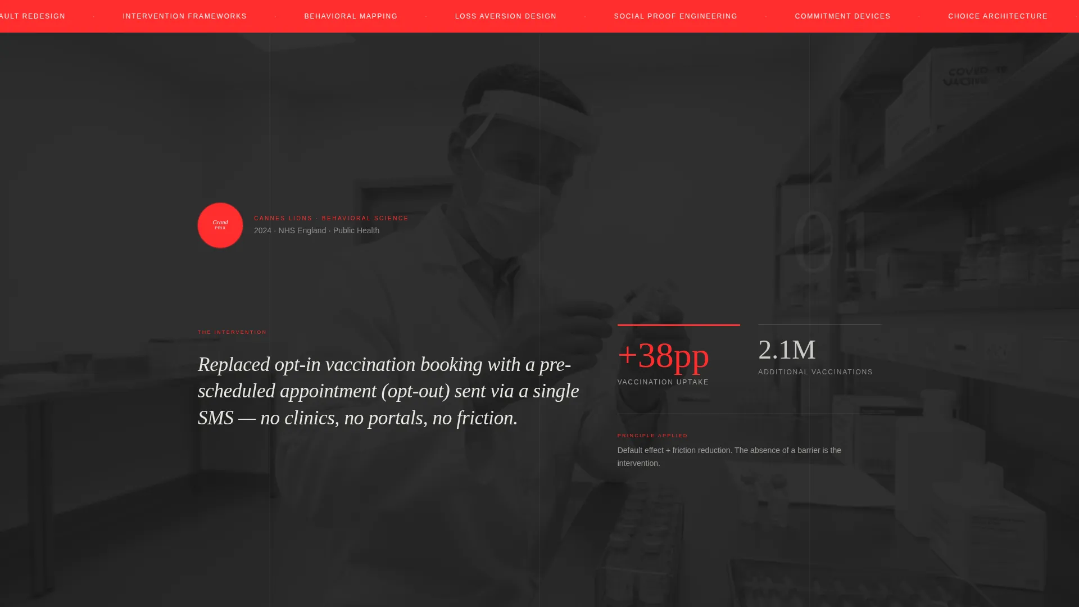Image resolution: width=1079 pixels, height=607 pixels.
Task: Click the 'Default effect + friction reduction' paragraph
Action: (x=729, y=456)
